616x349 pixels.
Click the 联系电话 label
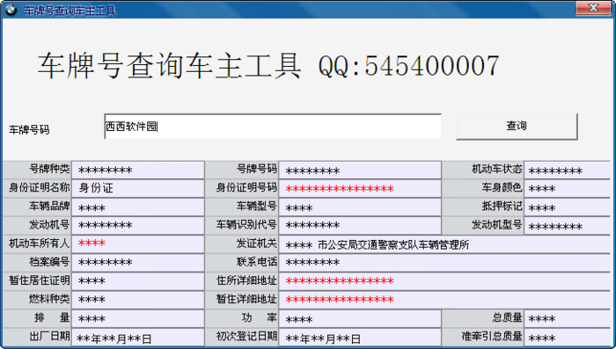coord(257,262)
